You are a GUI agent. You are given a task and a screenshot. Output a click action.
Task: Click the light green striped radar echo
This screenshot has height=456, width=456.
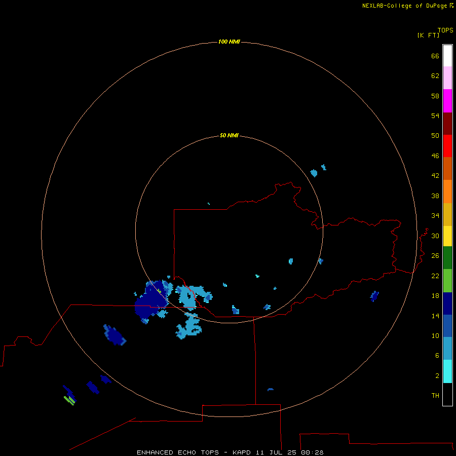pos(70,400)
